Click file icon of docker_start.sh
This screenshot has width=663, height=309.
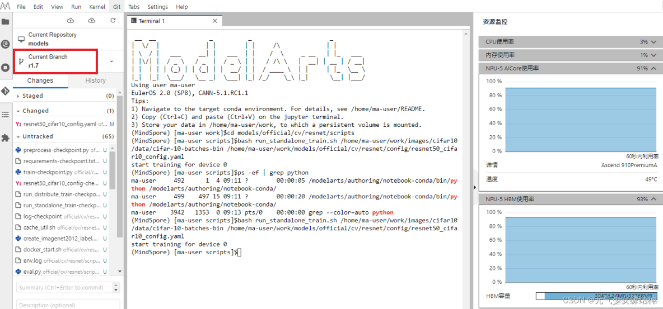[x=18, y=249]
